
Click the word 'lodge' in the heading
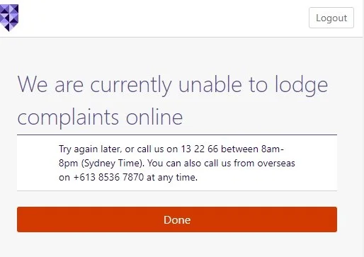[302, 84]
